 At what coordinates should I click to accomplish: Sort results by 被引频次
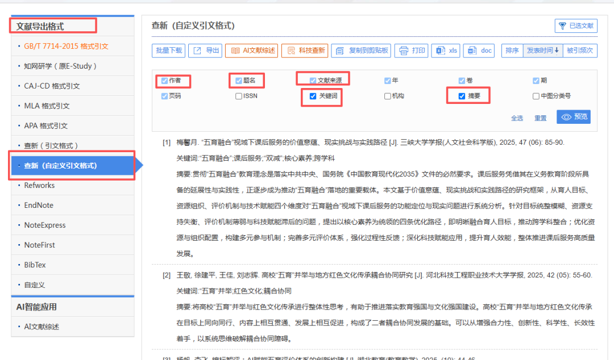580,51
